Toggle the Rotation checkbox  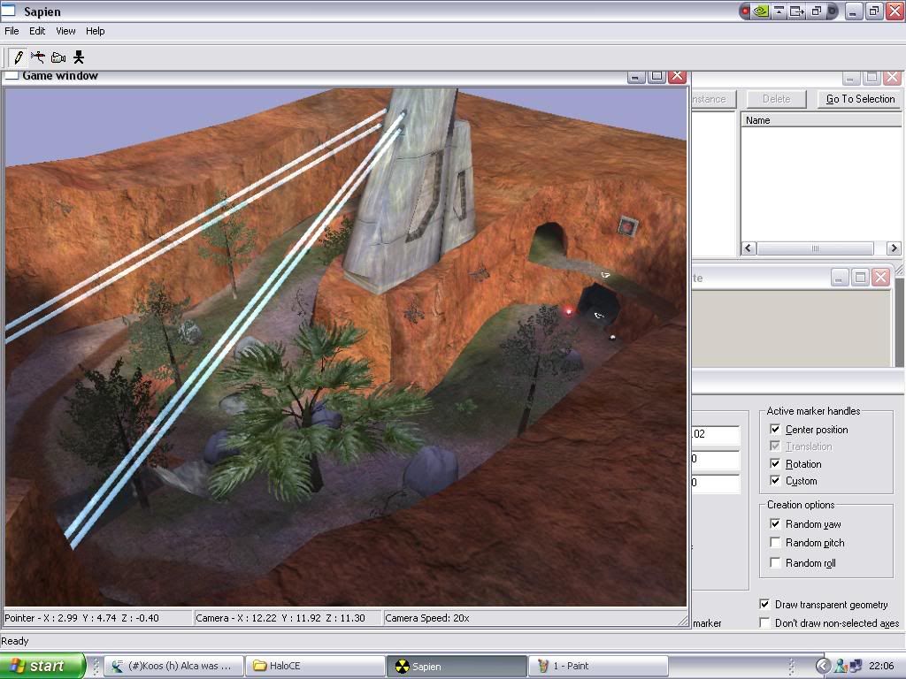point(775,463)
